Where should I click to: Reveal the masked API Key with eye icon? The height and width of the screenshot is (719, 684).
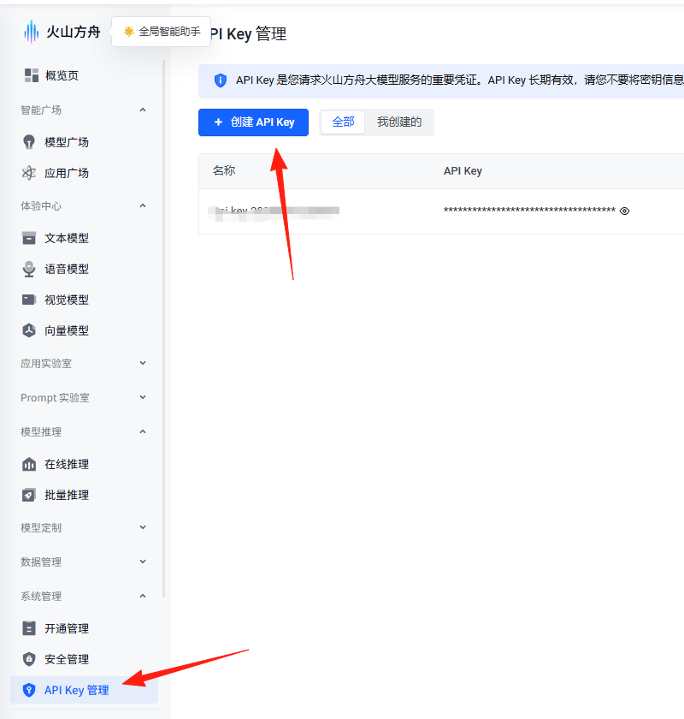(624, 211)
